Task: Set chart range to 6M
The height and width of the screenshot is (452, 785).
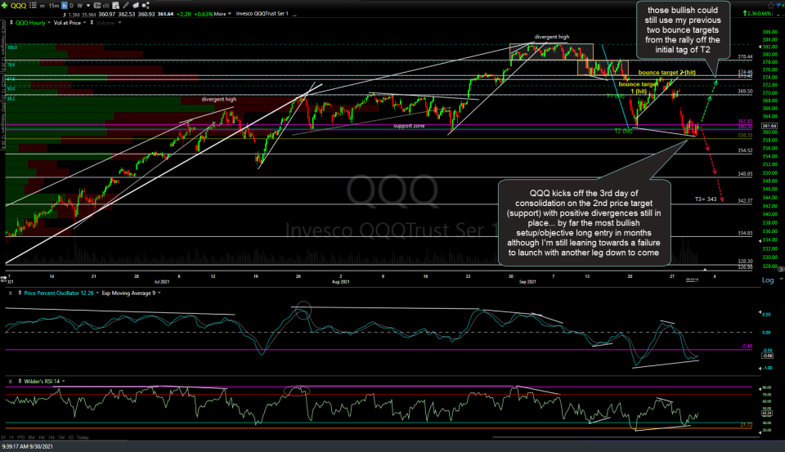Action: [x=32, y=437]
